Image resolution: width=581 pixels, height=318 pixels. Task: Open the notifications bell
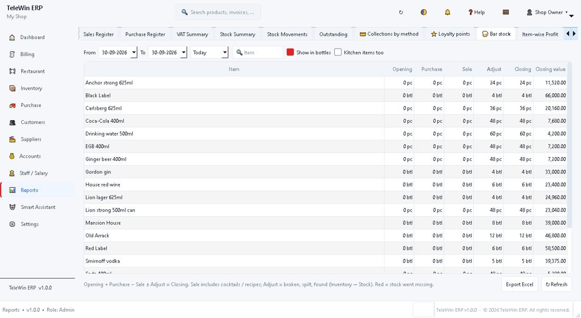[447, 12]
